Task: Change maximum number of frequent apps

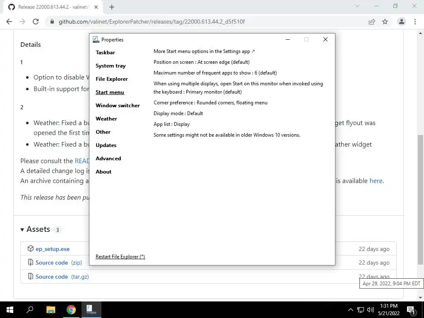Action: click(x=215, y=73)
